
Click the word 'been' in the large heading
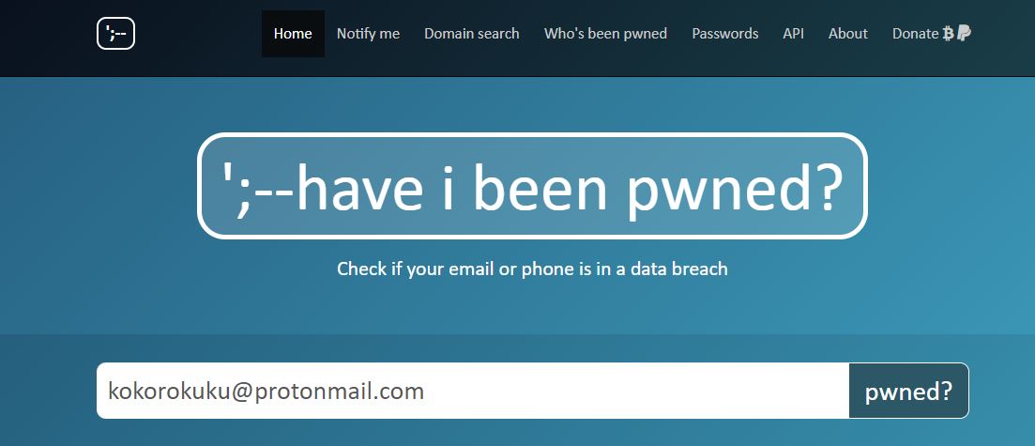540,186
